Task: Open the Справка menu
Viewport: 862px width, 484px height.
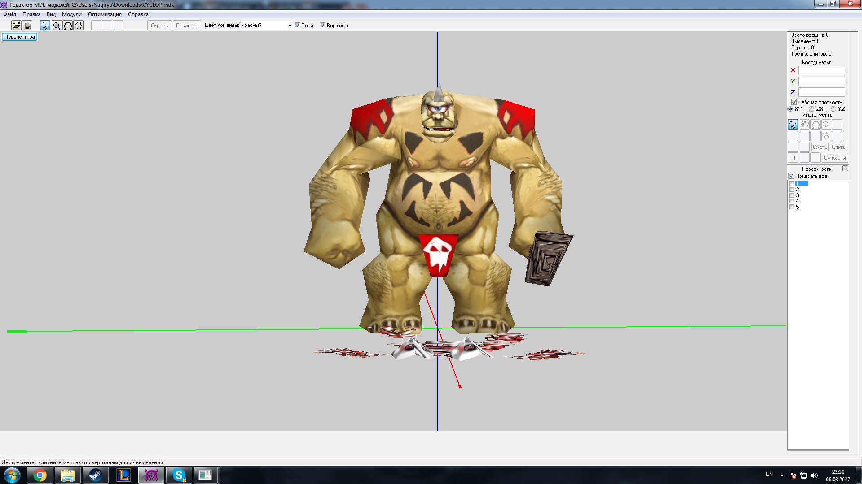Action: 138,14
